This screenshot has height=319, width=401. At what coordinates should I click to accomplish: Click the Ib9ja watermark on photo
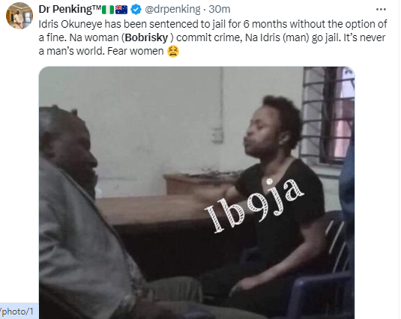(254, 206)
